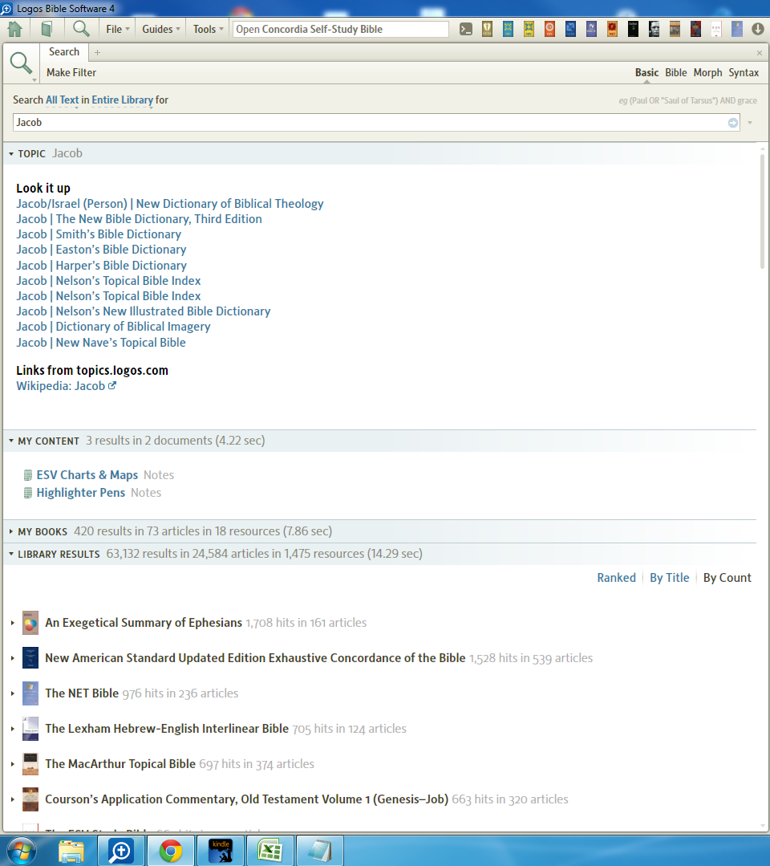Click the command box prompt icon

[x=466, y=29]
